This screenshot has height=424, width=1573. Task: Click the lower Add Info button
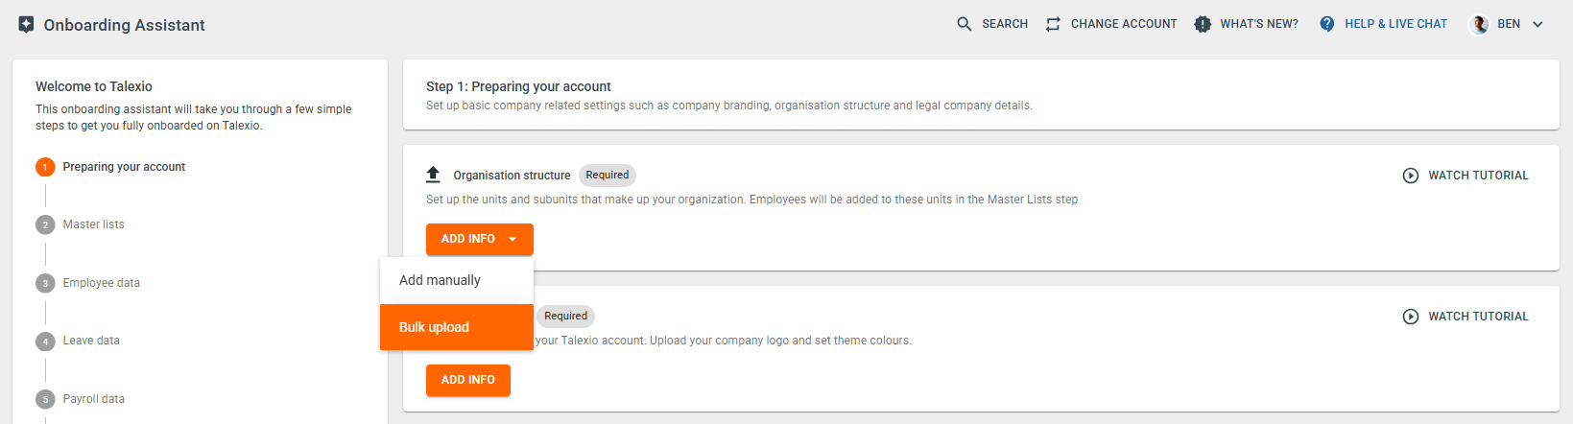468,380
